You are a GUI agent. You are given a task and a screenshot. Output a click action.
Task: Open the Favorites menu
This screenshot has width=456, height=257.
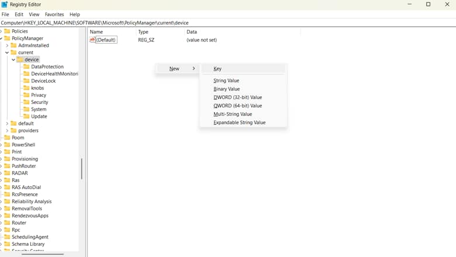(x=54, y=14)
